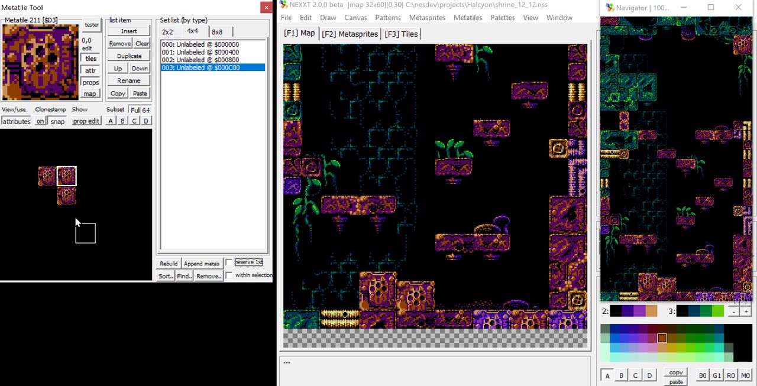Click the Append metas button
The image size is (757, 386).
[202, 264]
